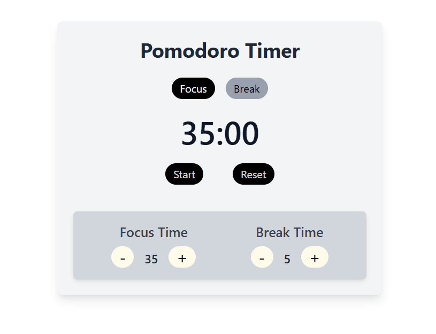Click the Pomodoro Timer heading

tap(219, 51)
